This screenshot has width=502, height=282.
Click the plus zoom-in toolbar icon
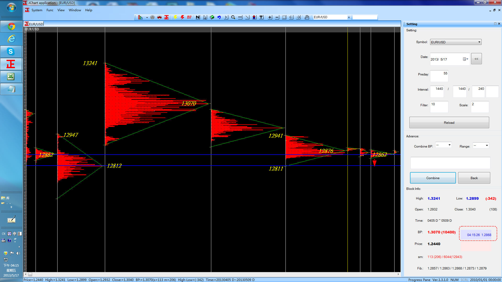pos(270,17)
